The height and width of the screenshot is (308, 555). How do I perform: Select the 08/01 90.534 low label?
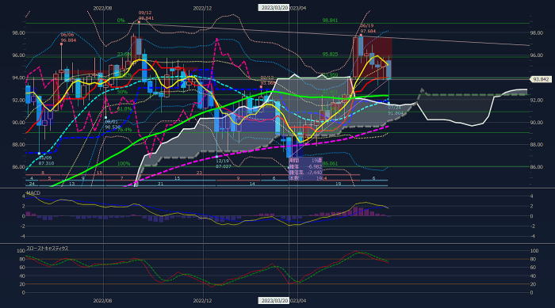point(113,124)
